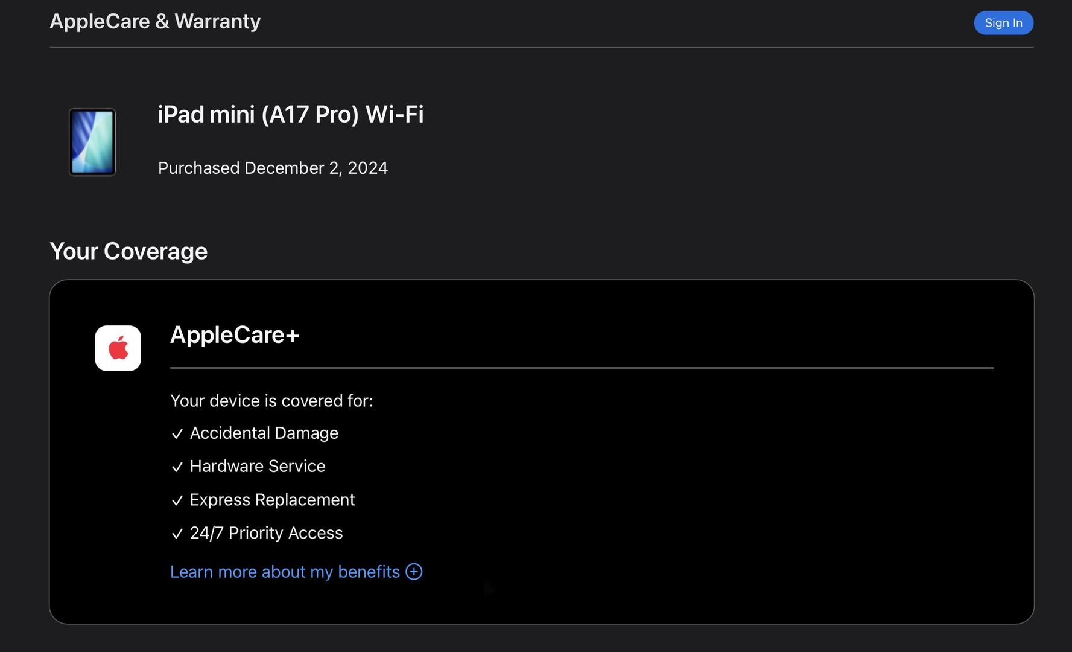Click the Sign In button
1072x652 pixels.
[1003, 23]
